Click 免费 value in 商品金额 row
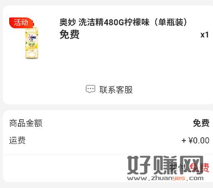213x188 pixels. (x=201, y=123)
